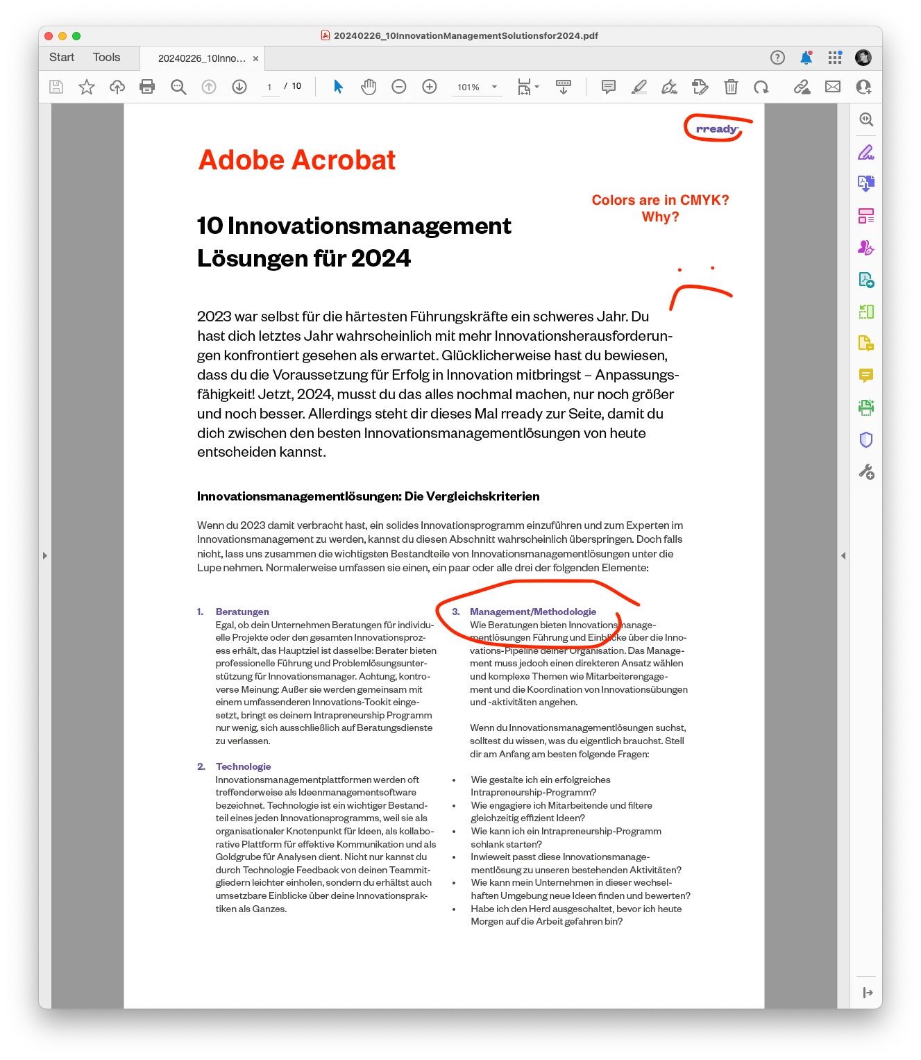Expand the left navigation pane arrow
Screen dimensions: 921x1060
[x=45, y=555]
